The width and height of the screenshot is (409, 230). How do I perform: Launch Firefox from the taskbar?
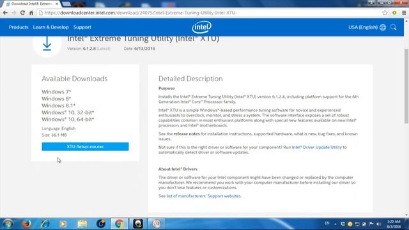(26, 224)
